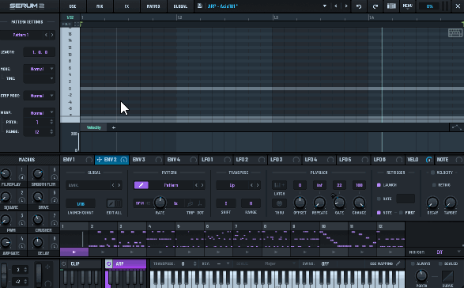Toggle the Rate retrigger checkbox
464x288 pixels.
[379, 199]
